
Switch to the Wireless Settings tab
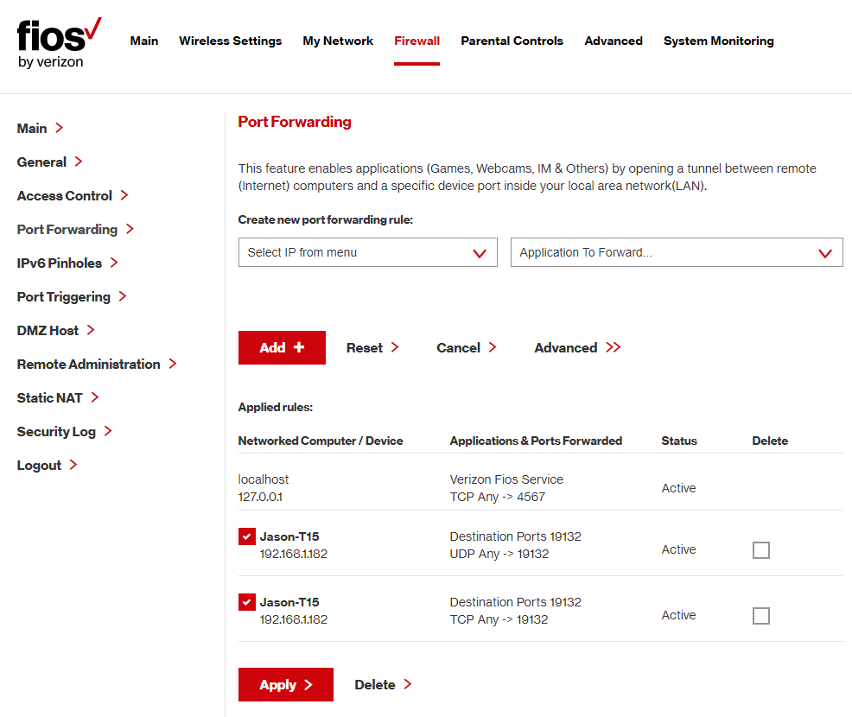230,41
